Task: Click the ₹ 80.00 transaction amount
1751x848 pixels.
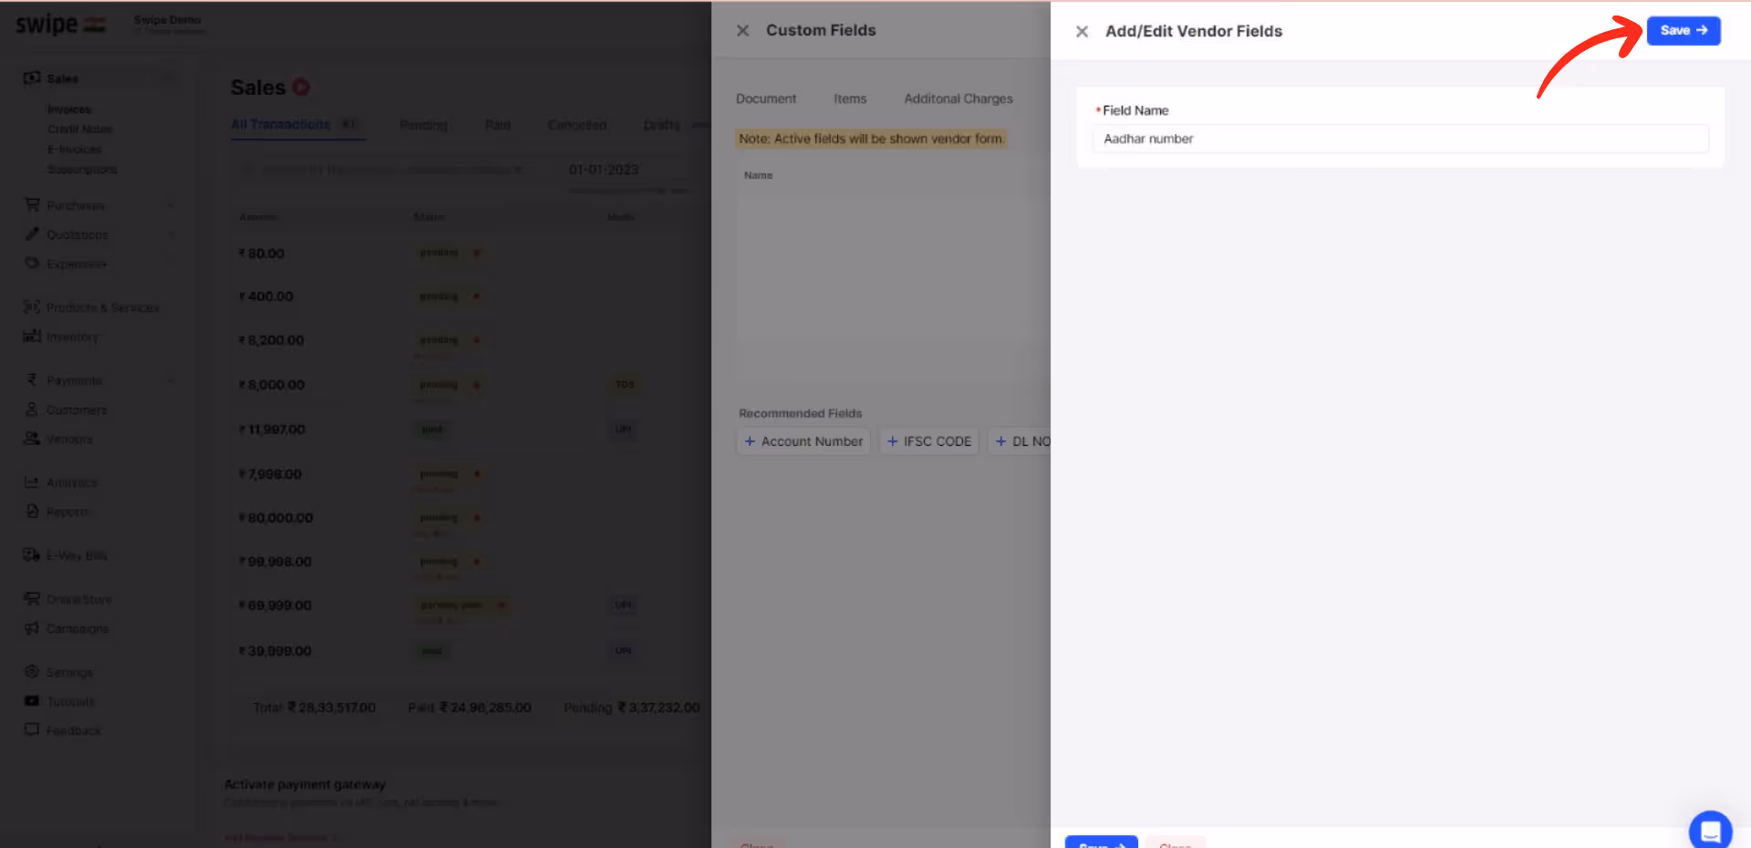Action: click(262, 253)
